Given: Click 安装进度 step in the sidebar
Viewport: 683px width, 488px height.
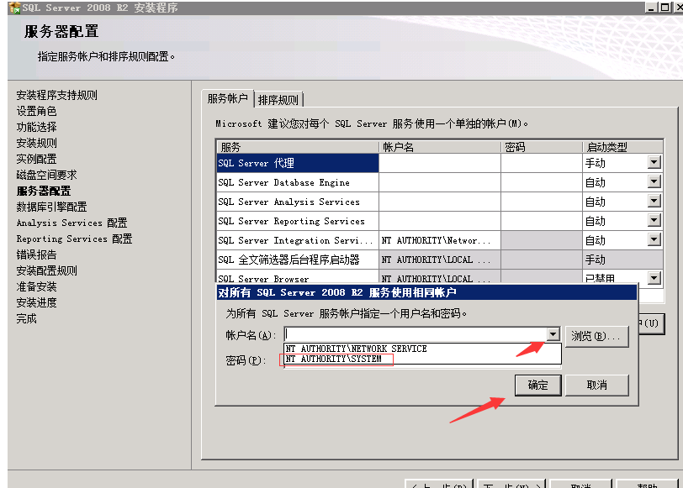Looking at the screenshot, I should [x=37, y=302].
